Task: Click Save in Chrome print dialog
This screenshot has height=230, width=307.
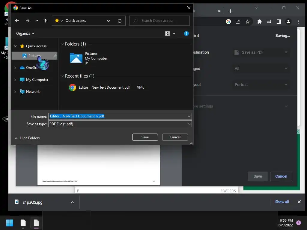Action: [258, 176]
